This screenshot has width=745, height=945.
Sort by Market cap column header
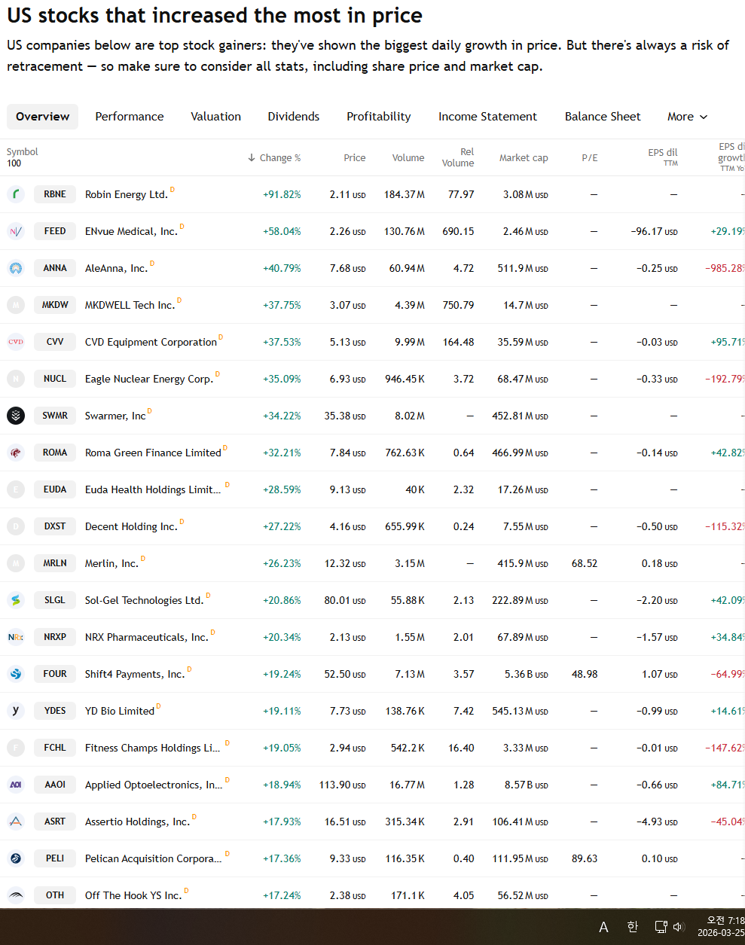[x=524, y=158]
